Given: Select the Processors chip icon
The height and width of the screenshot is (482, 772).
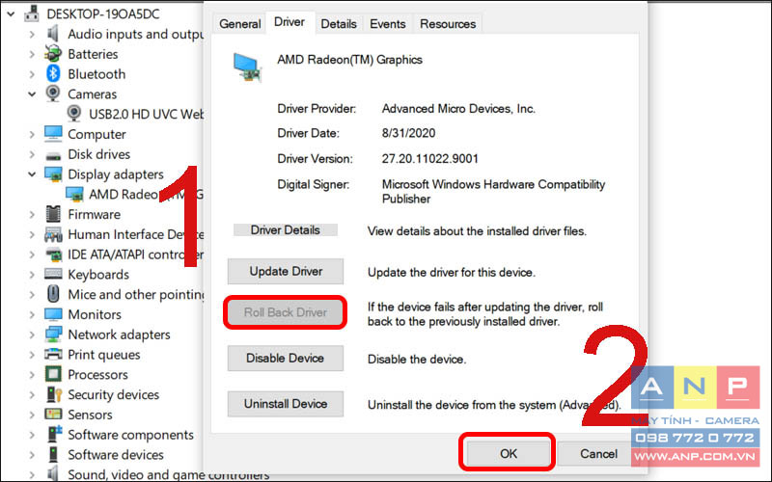Looking at the screenshot, I should tap(53, 374).
